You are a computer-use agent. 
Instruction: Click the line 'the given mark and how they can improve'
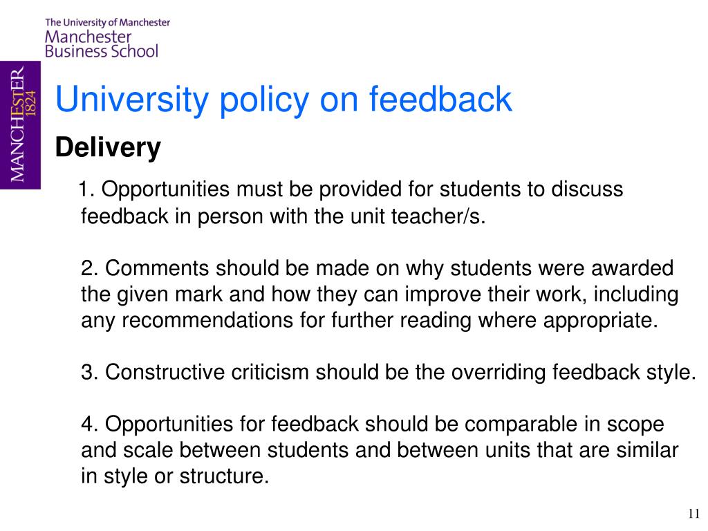tap(380, 295)
